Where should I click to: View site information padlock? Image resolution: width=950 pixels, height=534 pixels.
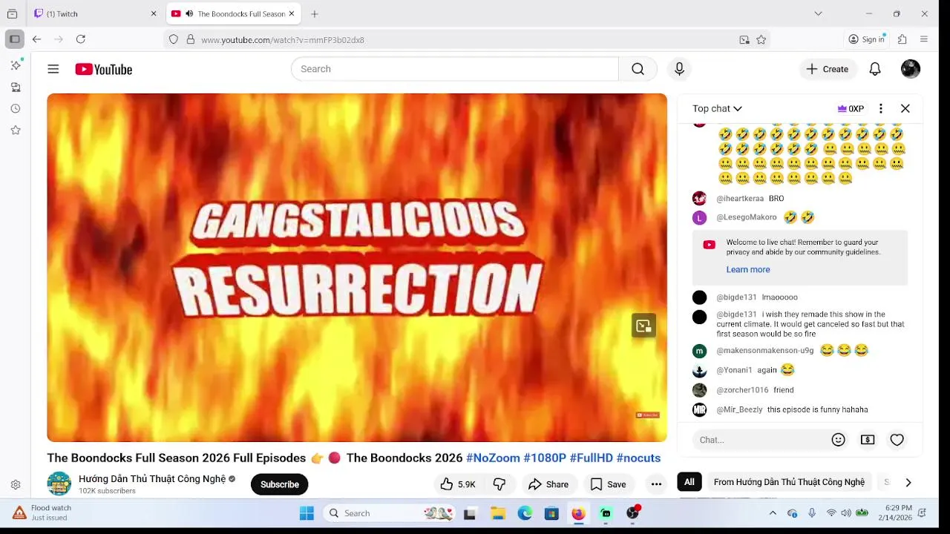[191, 40]
